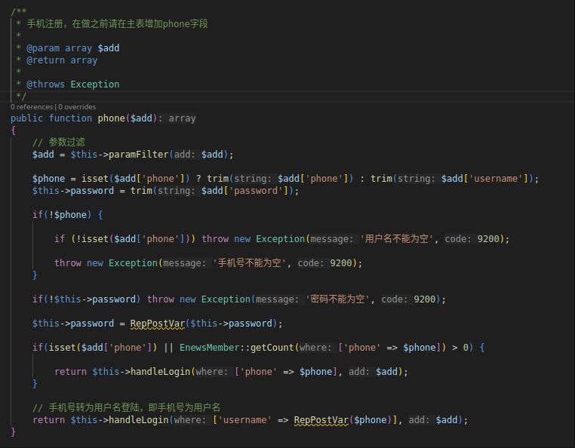Click the doc comment '手机注册，在做之前请在主表增加phone字段'
Viewport: 575px width, 448px height.
118,24
